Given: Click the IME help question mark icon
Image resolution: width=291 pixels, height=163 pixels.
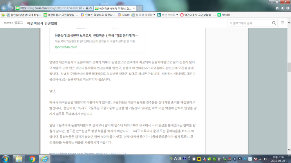Looking at the screenshot, I should (x=184, y=159).
